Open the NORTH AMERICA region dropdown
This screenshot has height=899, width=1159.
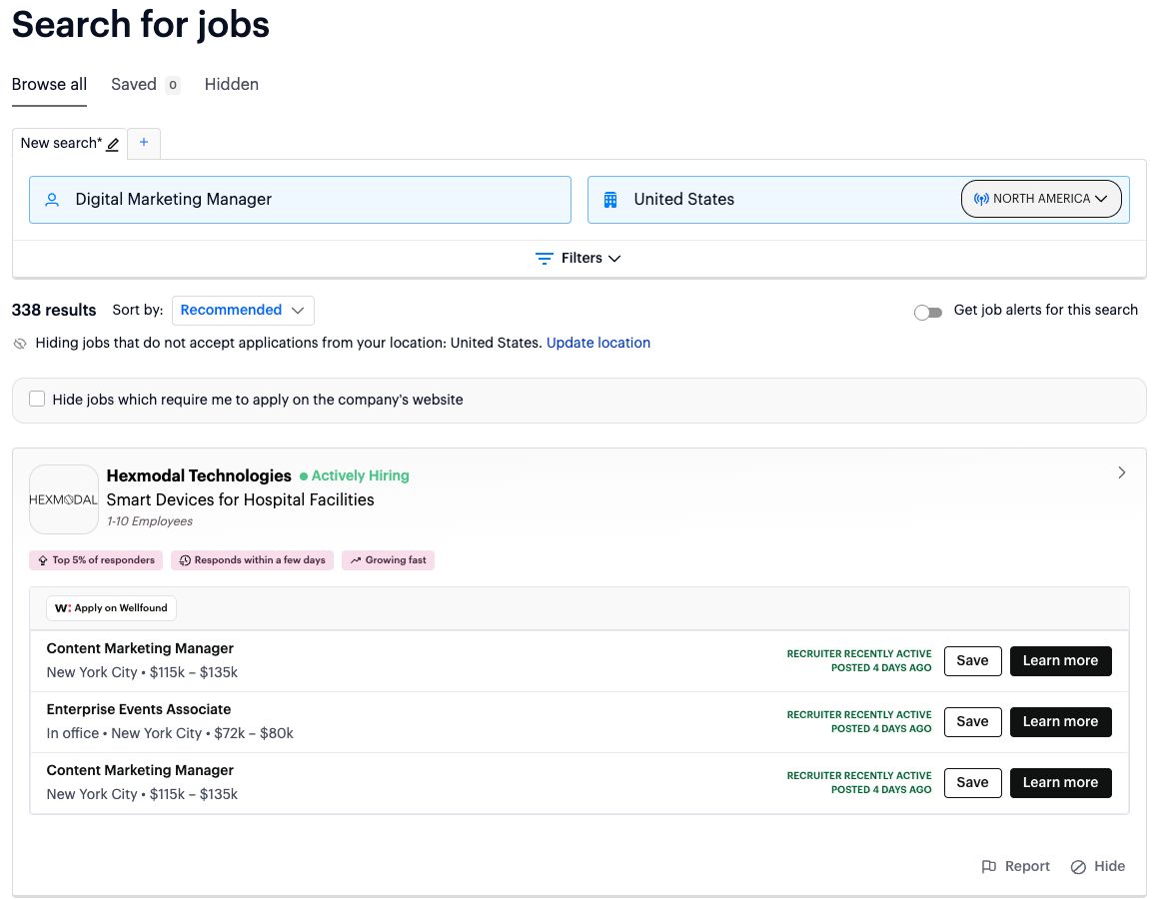1041,199
